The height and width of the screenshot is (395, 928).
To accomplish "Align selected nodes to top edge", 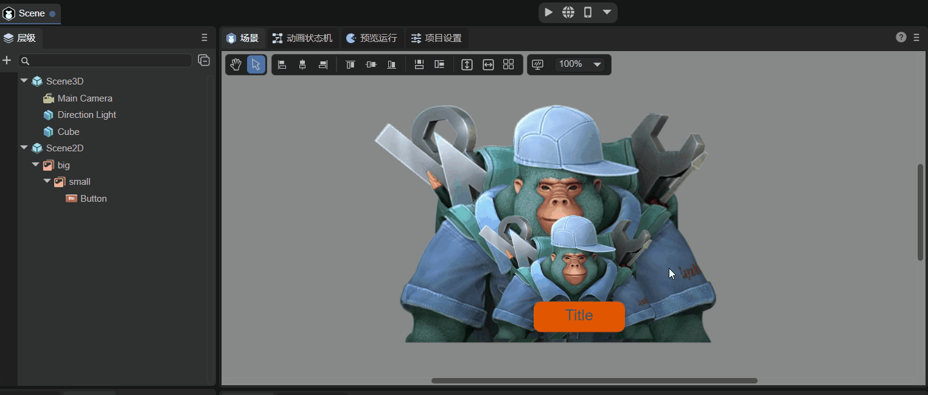I will [351, 64].
